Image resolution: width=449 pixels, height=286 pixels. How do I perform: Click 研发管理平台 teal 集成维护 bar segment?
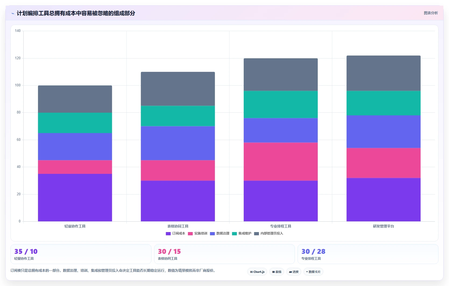383,103
